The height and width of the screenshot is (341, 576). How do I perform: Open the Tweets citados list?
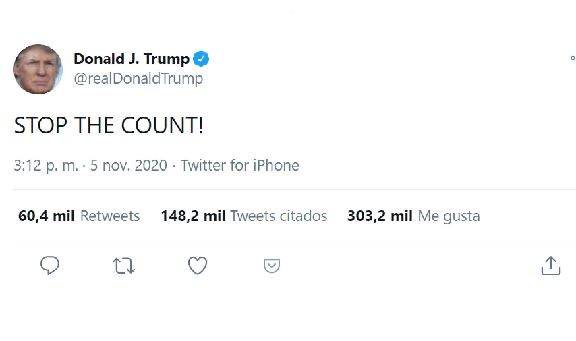tap(279, 216)
